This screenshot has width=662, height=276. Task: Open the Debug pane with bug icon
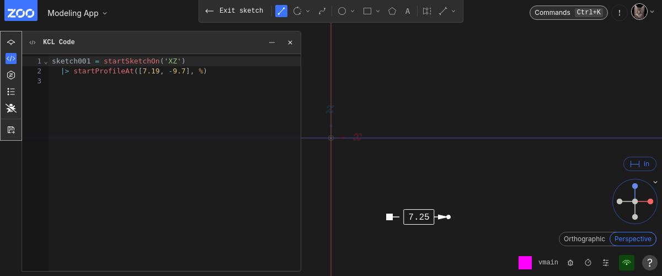[x=11, y=108]
